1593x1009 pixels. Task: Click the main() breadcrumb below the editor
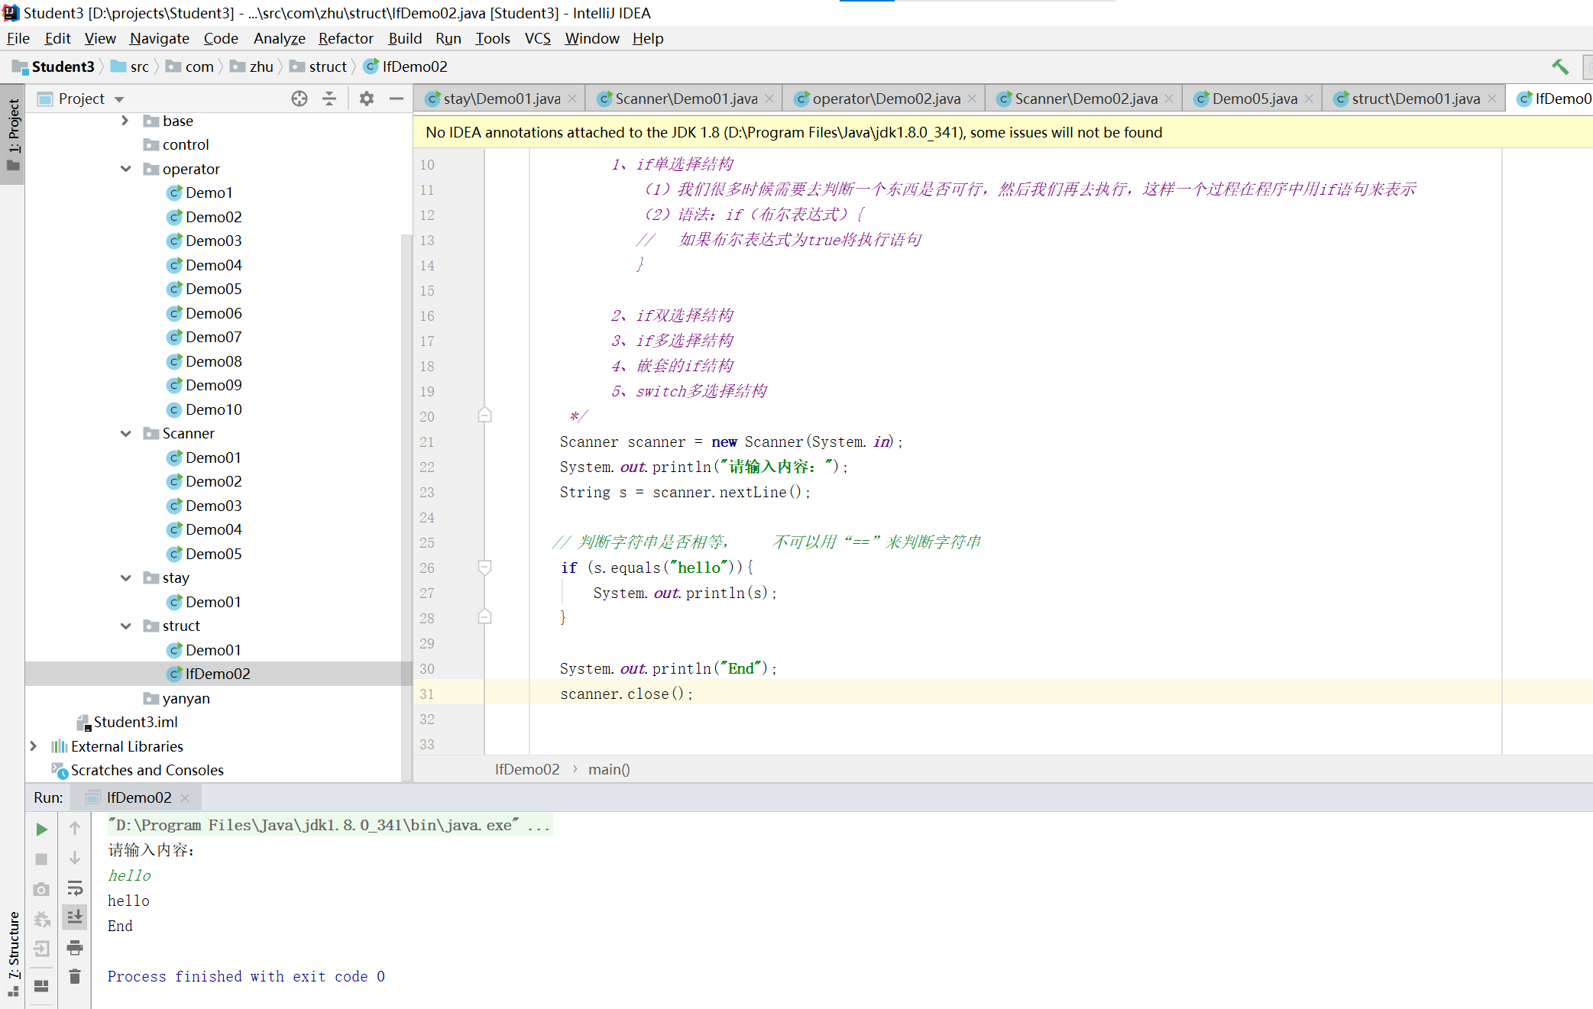608,769
